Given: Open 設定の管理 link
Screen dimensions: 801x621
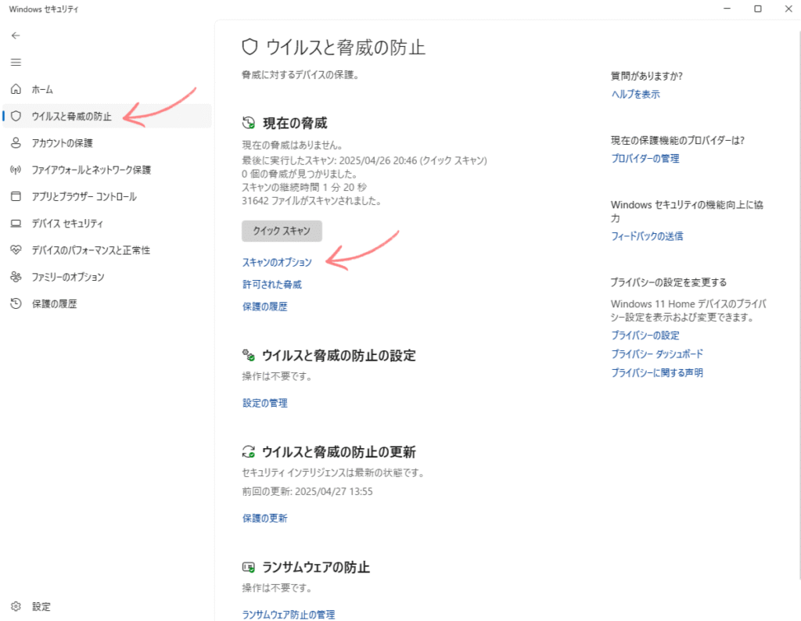Looking at the screenshot, I should click(264, 403).
